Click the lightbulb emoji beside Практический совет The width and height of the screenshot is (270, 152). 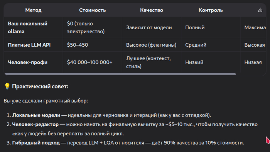[7, 86]
